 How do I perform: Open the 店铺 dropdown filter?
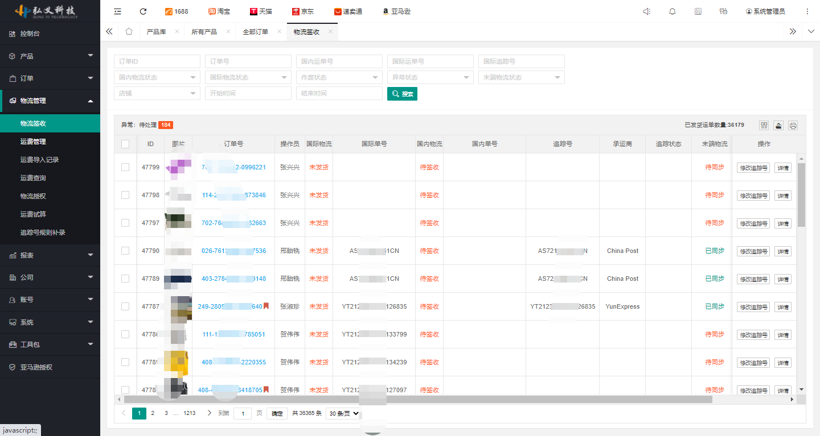[157, 93]
